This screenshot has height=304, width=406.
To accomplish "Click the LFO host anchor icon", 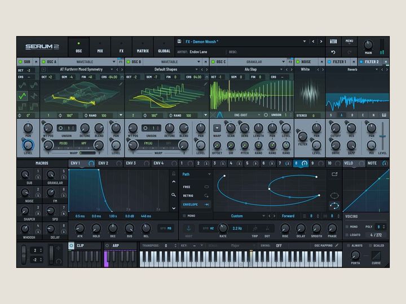I will coord(189,228).
